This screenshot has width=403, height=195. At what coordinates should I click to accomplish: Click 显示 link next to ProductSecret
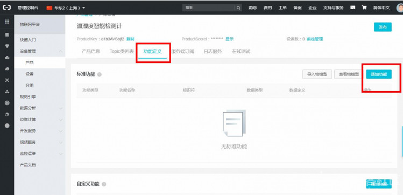coord(230,39)
